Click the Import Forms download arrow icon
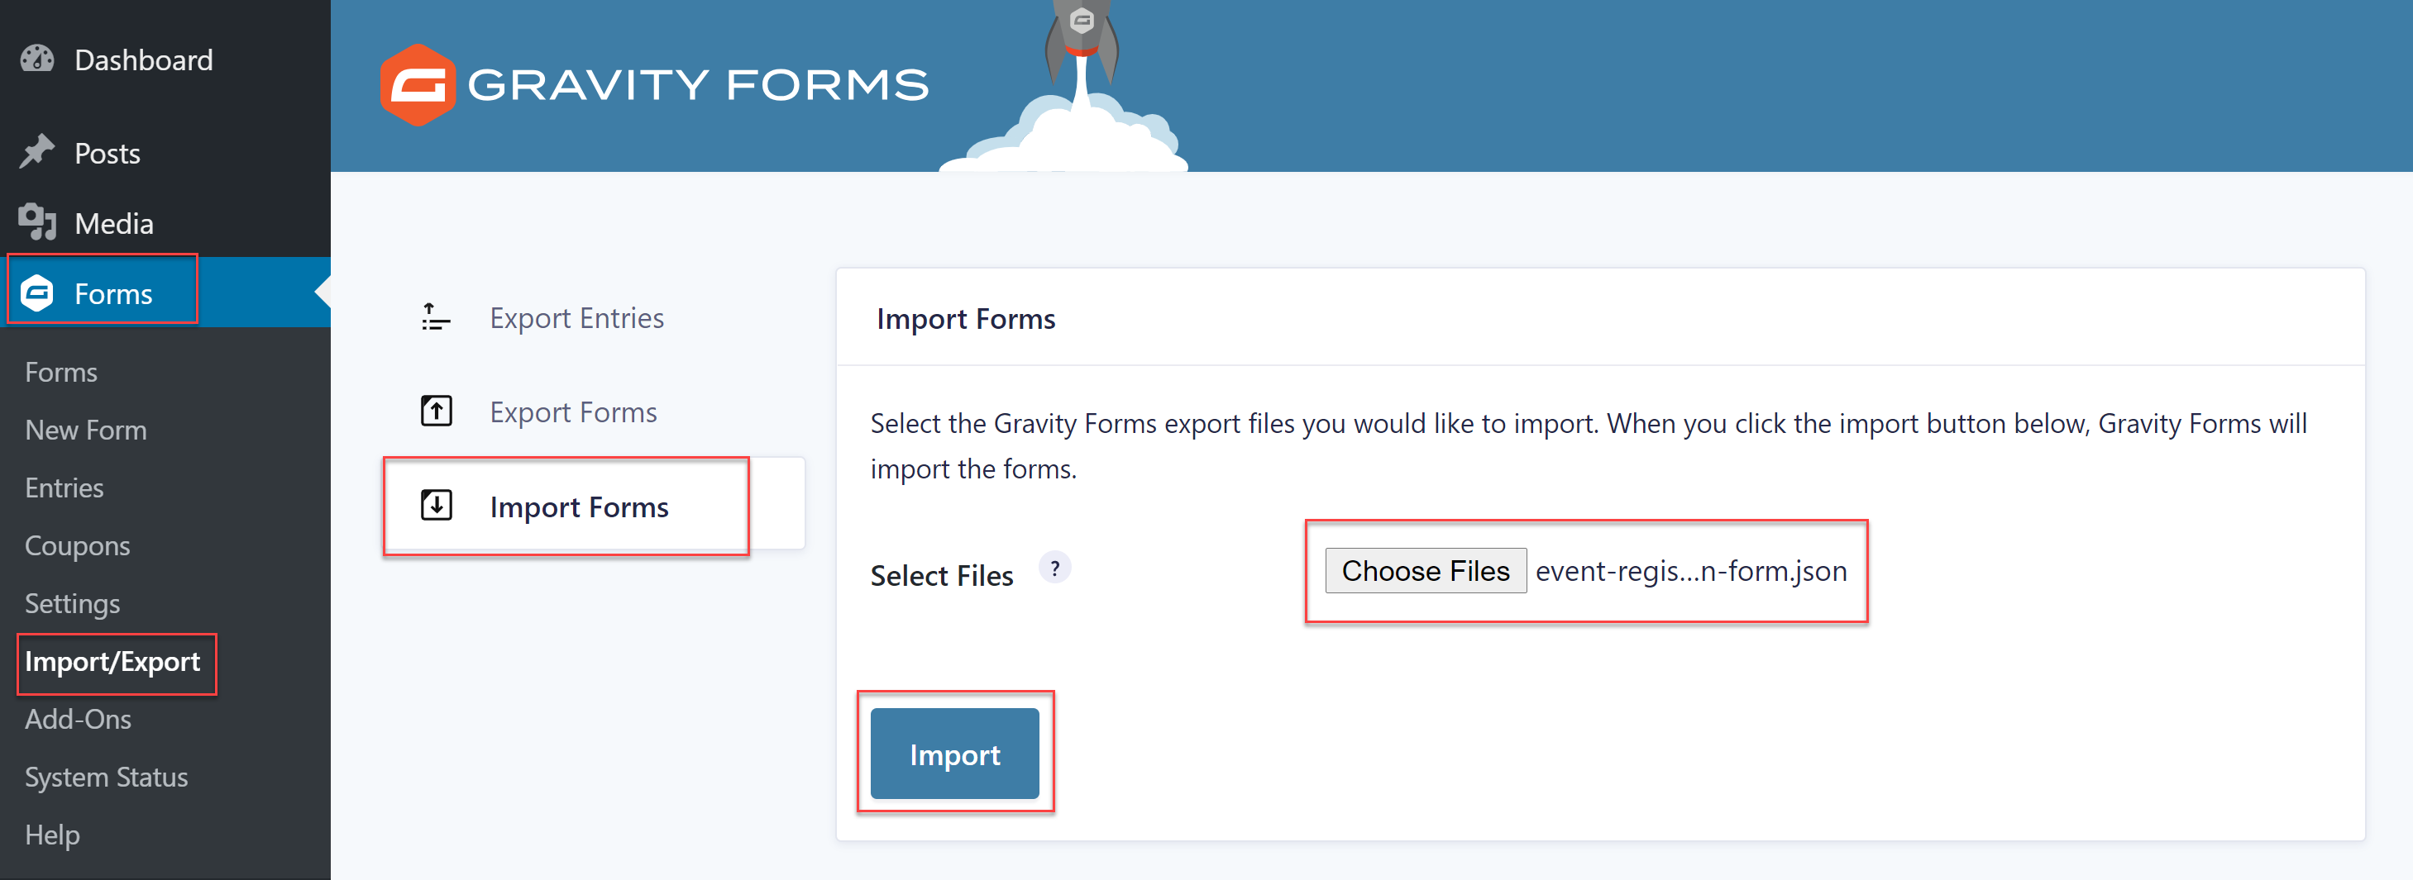The image size is (2413, 880). pos(437,506)
